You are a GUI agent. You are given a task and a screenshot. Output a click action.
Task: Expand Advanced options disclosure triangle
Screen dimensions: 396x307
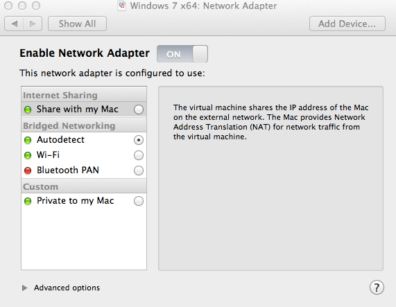[24, 288]
